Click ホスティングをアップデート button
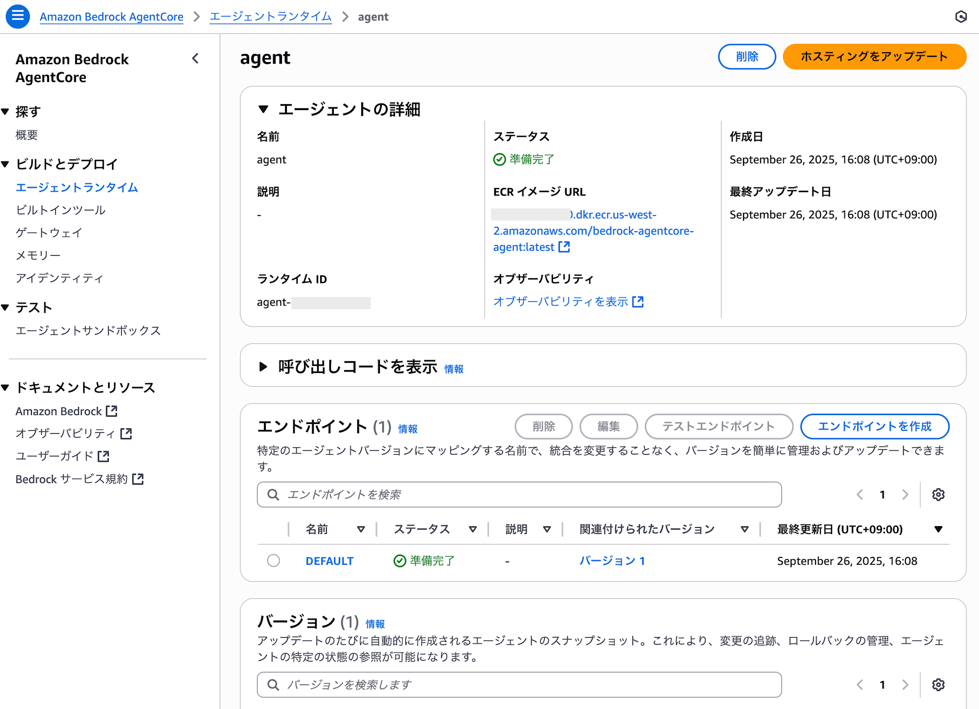Screen dimensions: 979x709 coord(874,57)
